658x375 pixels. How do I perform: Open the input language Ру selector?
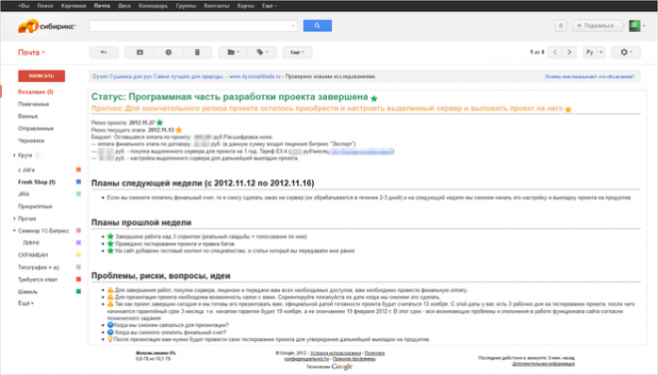[x=594, y=52]
